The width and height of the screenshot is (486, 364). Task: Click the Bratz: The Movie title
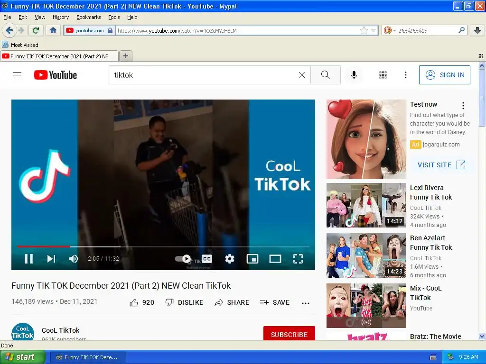(436, 337)
